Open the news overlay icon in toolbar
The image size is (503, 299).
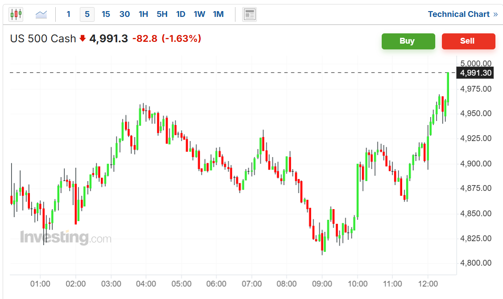(250, 14)
